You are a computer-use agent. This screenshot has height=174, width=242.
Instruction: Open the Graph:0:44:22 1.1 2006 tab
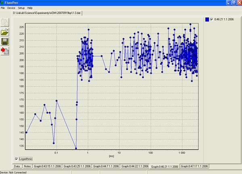pos(135,166)
